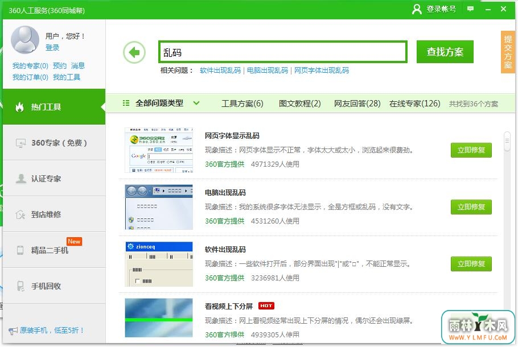The image size is (518, 347).
Task: Switch to the 网友回答(28) tab
Action: [357, 104]
